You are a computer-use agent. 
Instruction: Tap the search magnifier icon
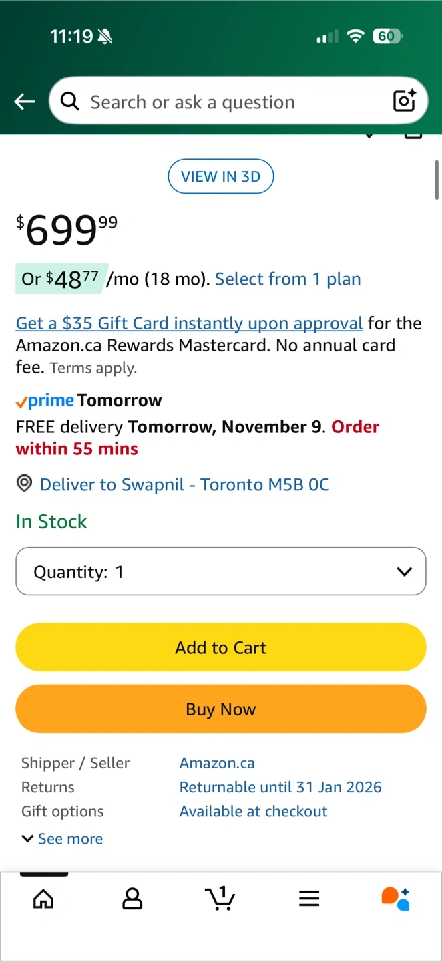[x=69, y=101]
